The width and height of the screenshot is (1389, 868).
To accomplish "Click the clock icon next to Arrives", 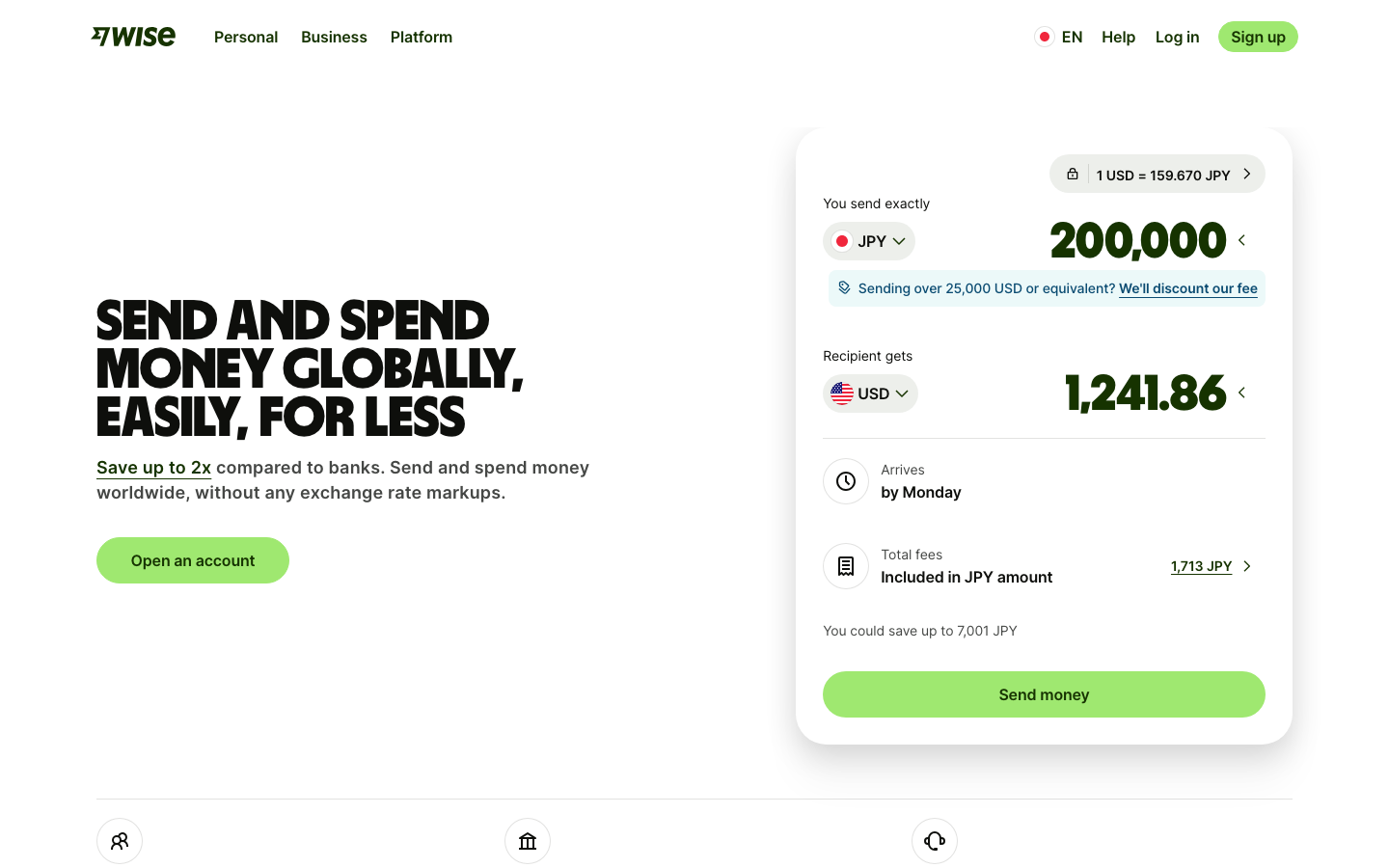I will [846, 481].
